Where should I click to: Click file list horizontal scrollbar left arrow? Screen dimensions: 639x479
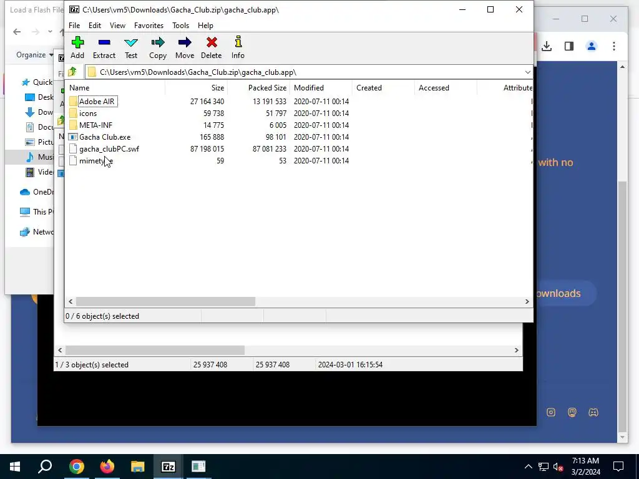pos(71,301)
